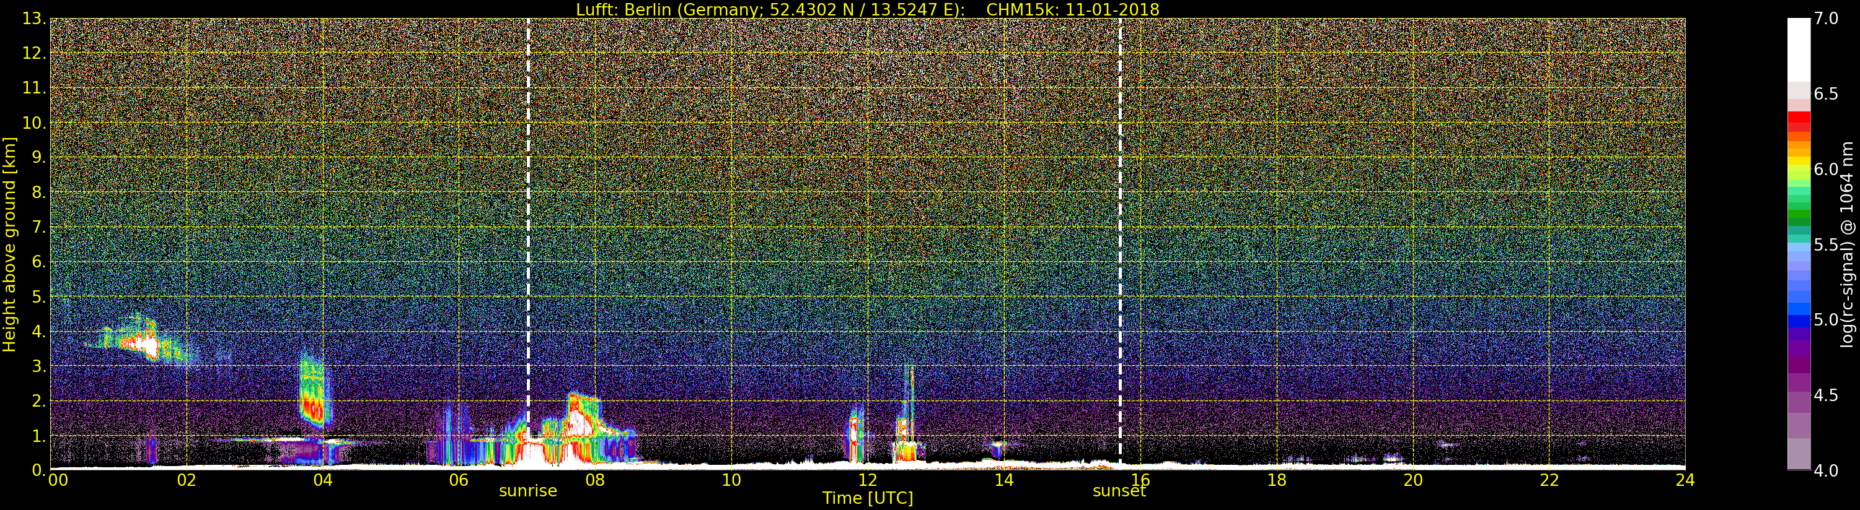Viewport: 1860px width, 510px height.
Task: Pick the dark blue colorbar segment near 5.0
Action: (x=1799, y=322)
